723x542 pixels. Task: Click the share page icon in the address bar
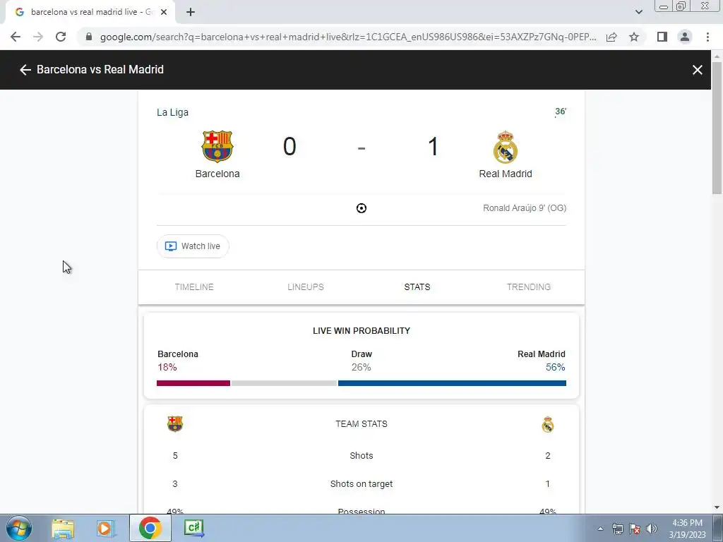coord(611,37)
